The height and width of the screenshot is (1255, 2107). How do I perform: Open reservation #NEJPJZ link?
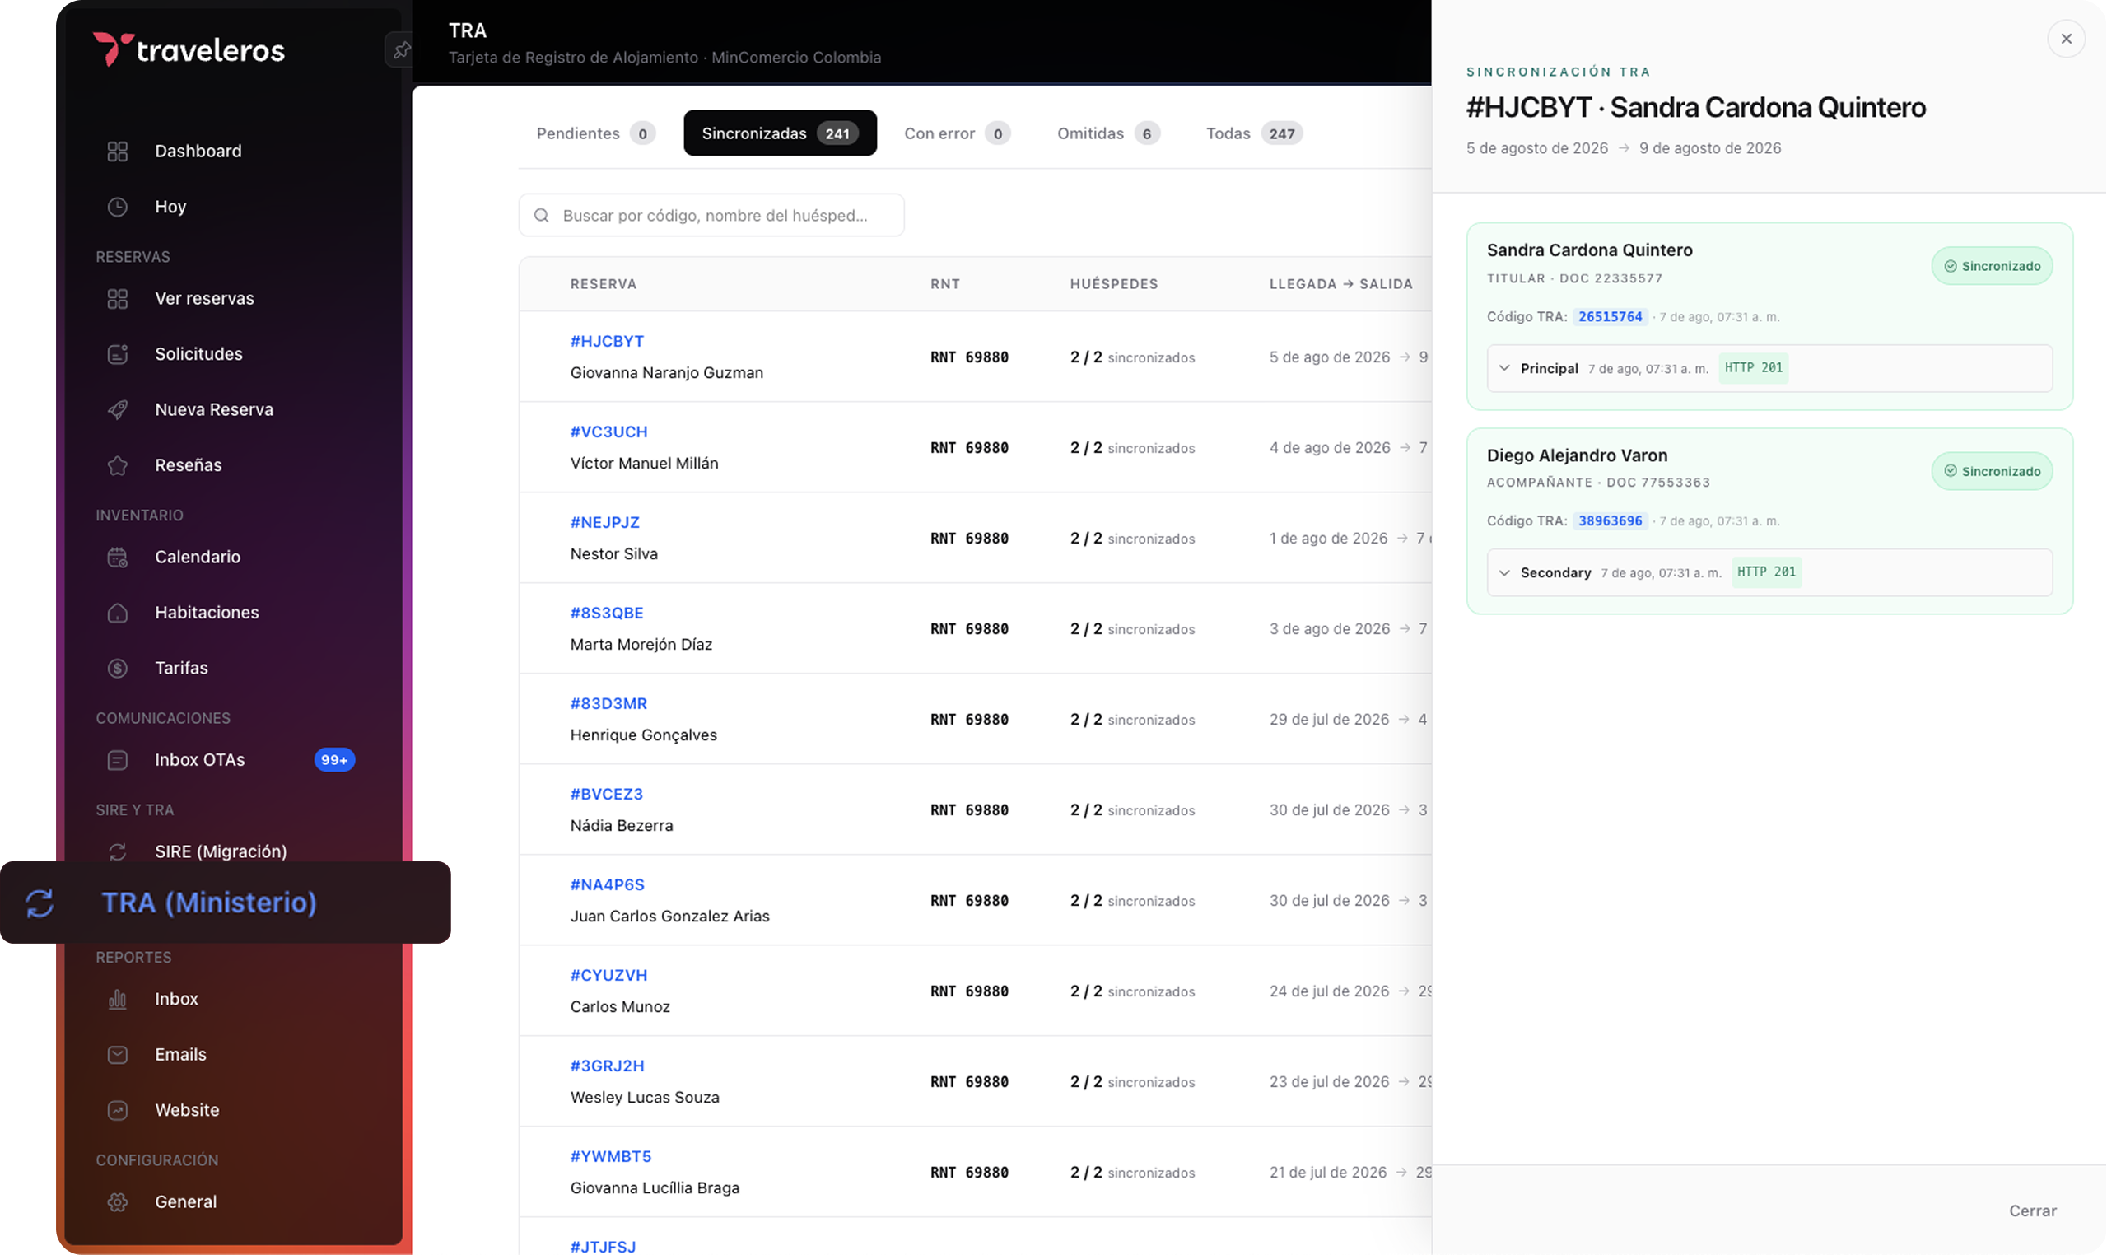604,523
